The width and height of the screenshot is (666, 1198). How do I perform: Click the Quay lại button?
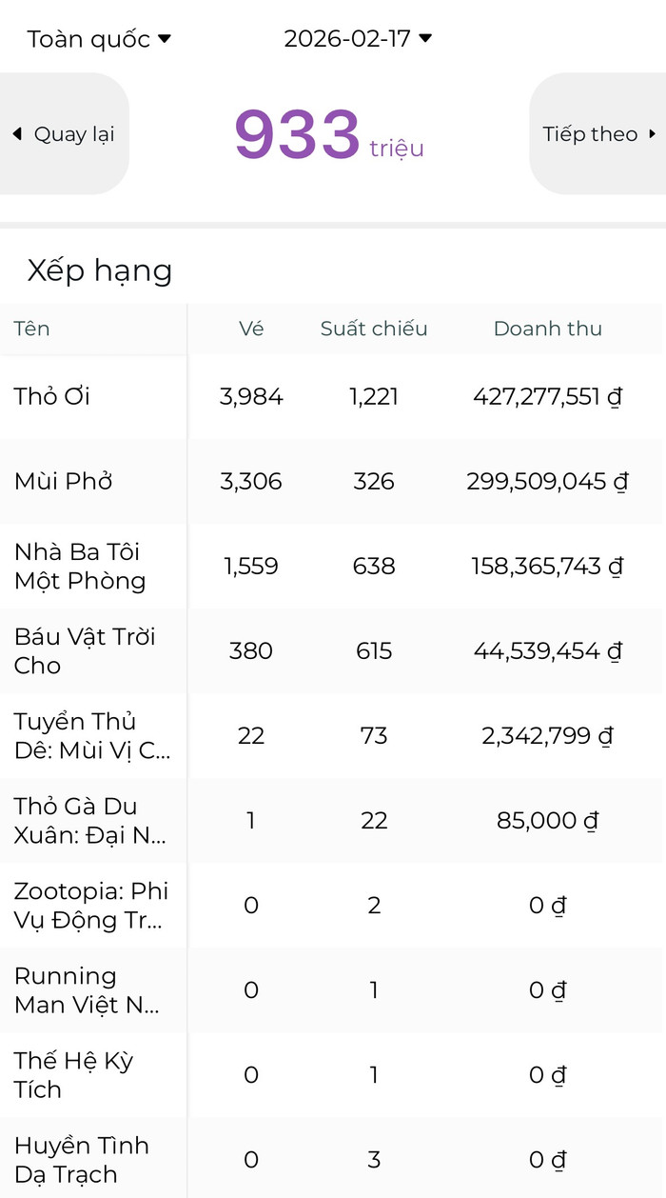coord(64,134)
